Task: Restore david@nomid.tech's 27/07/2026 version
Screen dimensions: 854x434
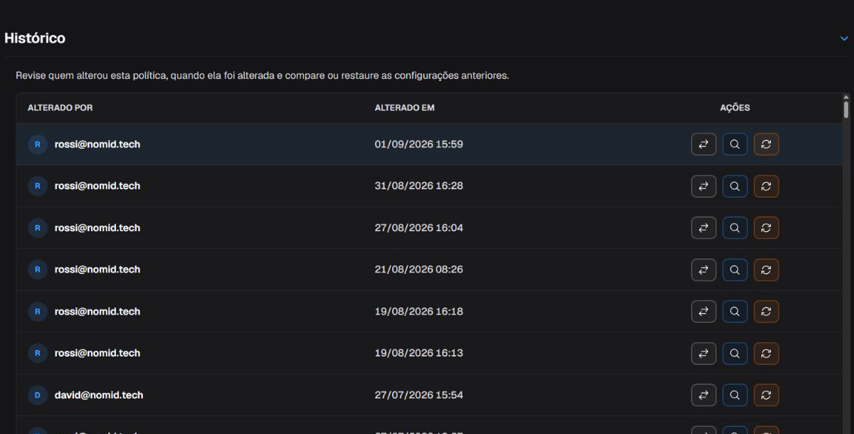Action: 766,395
